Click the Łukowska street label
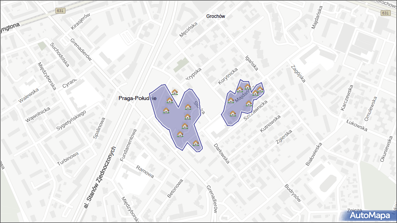Viewport: 397px width, 223px height. click(x=357, y=125)
